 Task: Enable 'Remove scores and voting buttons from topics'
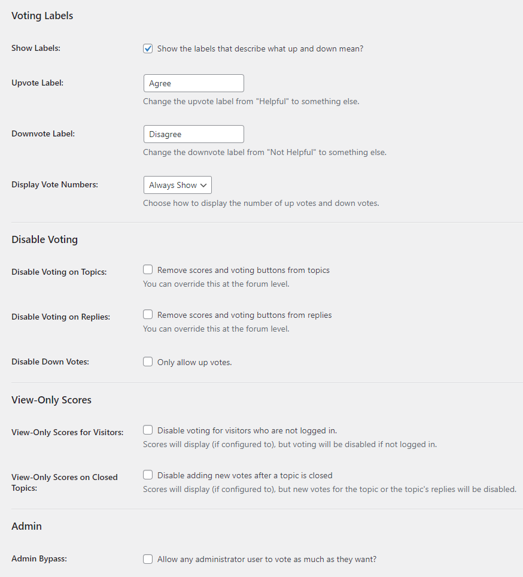[148, 269]
